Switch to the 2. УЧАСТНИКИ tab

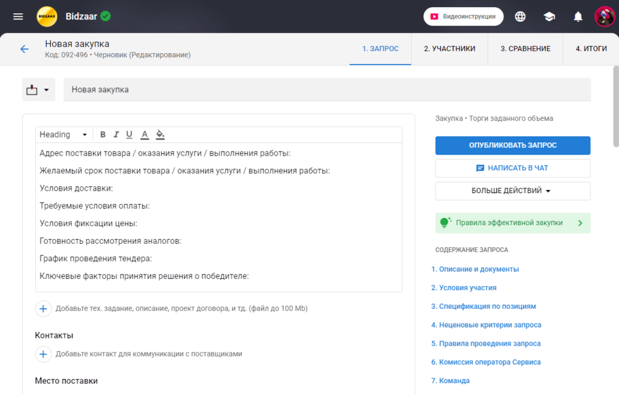click(x=449, y=49)
